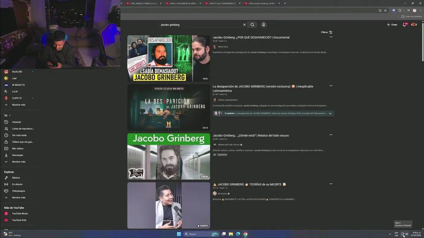Image resolution: width=424 pixels, height=238 pixels.
Task: Open the YouTube notifications bell
Action: point(404,25)
